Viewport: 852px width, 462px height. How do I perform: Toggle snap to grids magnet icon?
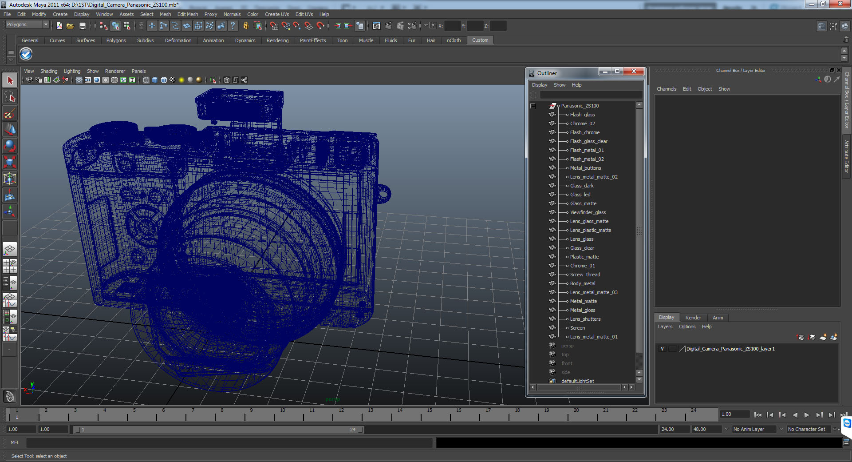pos(274,26)
